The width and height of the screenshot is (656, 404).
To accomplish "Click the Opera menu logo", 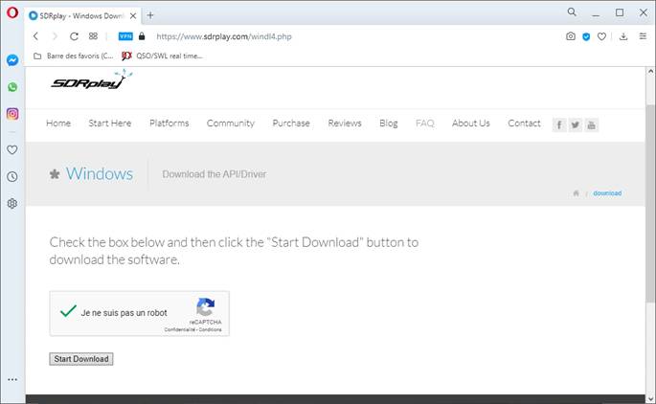I will coord(12,12).
